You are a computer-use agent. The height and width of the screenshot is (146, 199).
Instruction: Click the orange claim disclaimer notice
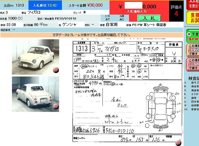[92, 35]
